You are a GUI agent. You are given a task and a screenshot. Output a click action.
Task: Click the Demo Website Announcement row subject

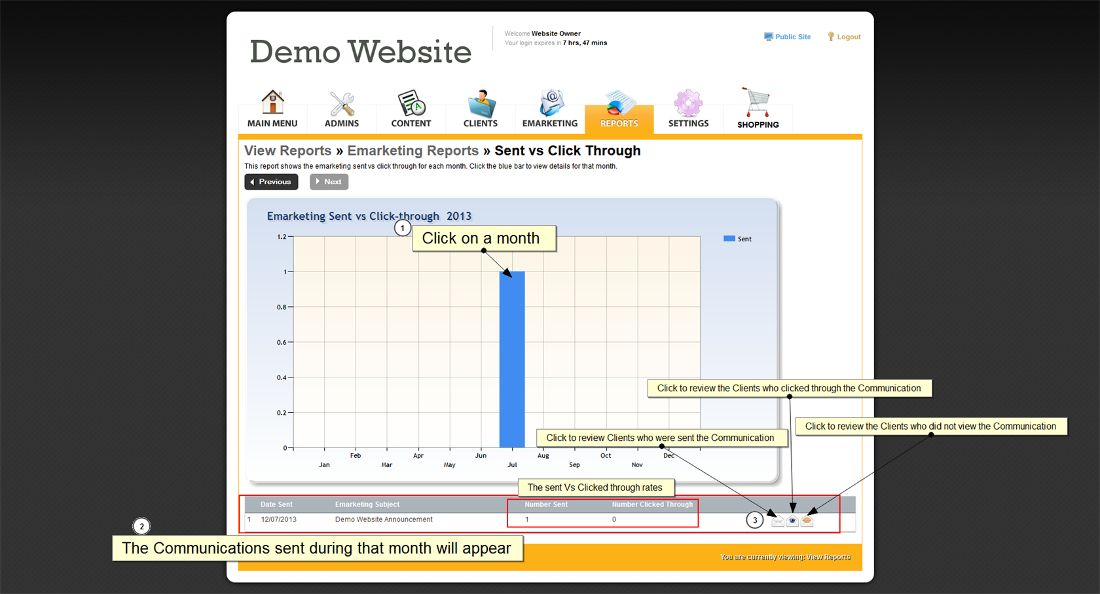click(x=384, y=519)
